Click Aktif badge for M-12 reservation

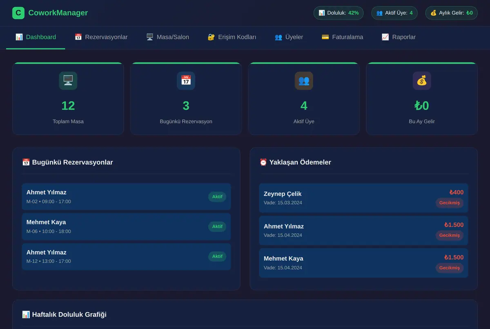point(217,256)
